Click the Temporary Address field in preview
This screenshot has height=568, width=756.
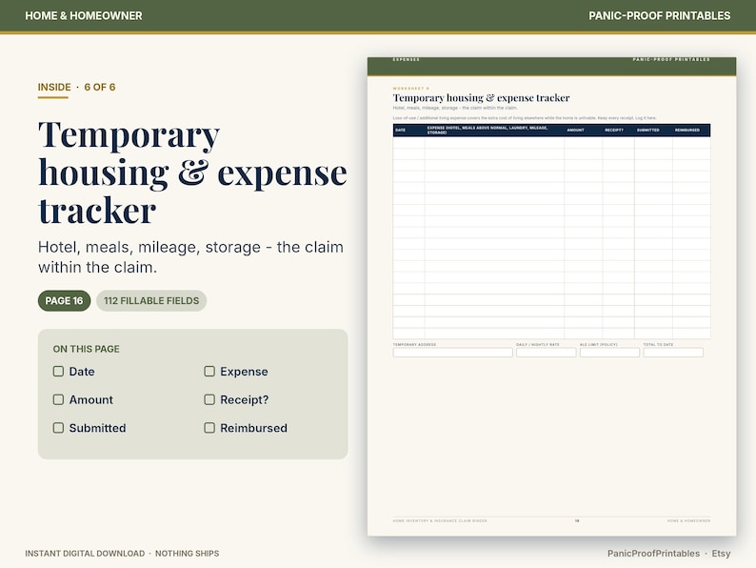[x=452, y=353]
